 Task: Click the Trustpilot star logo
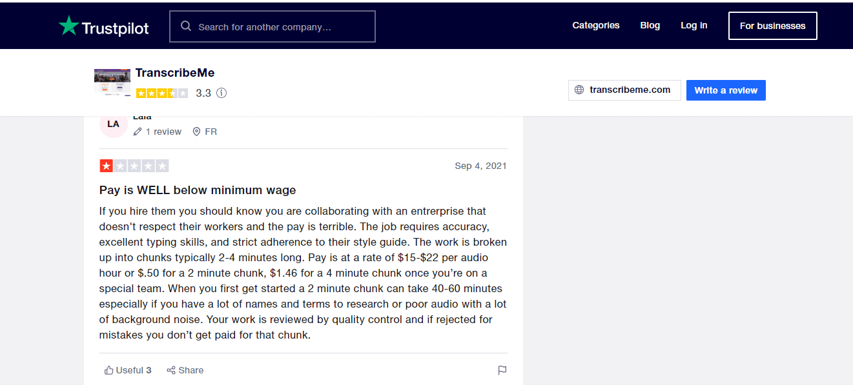pos(68,26)
